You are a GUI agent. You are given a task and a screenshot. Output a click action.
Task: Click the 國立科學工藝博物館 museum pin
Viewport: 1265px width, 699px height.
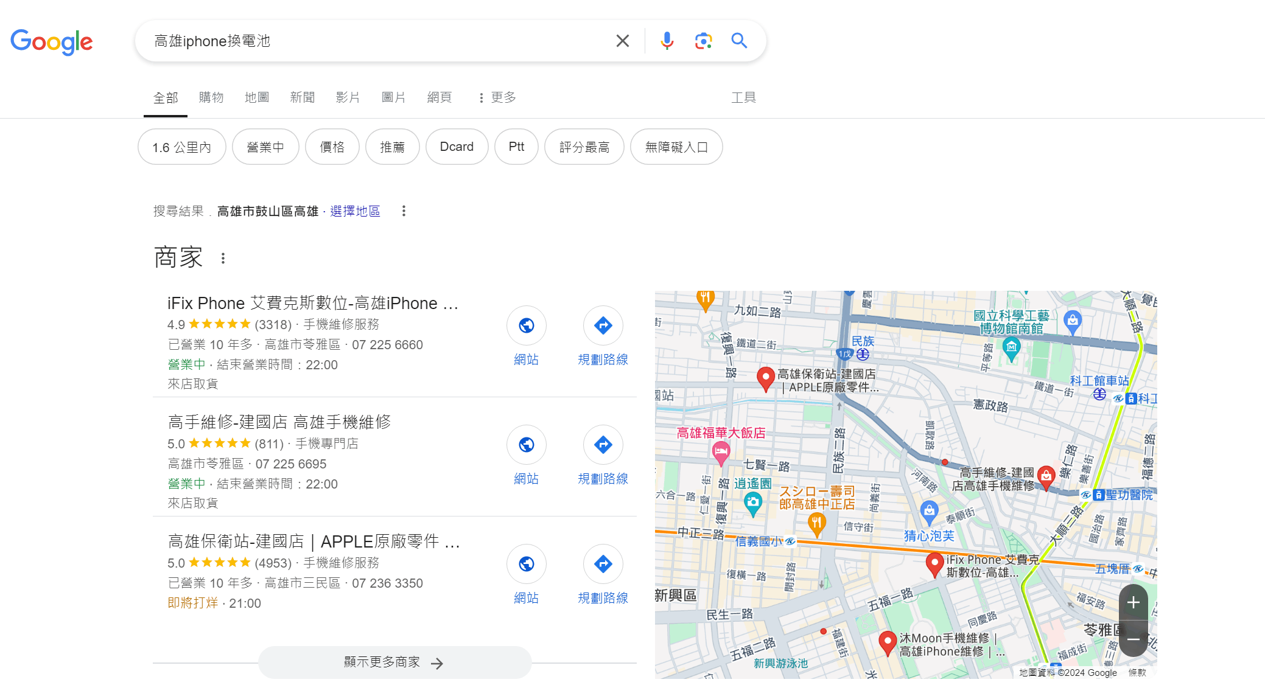pyautogui.click(x=1011, y=350)
